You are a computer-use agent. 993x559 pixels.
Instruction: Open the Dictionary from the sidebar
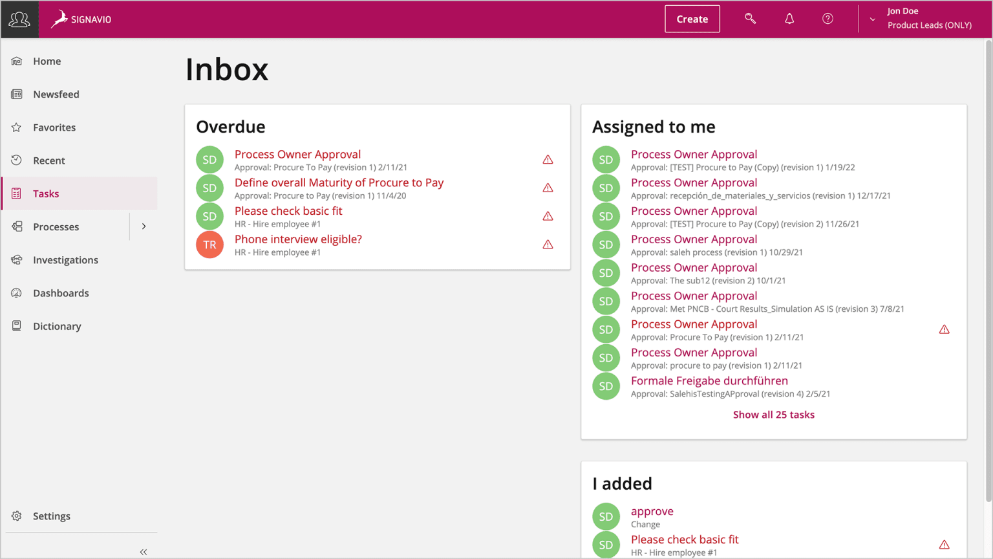pos(58,325)
